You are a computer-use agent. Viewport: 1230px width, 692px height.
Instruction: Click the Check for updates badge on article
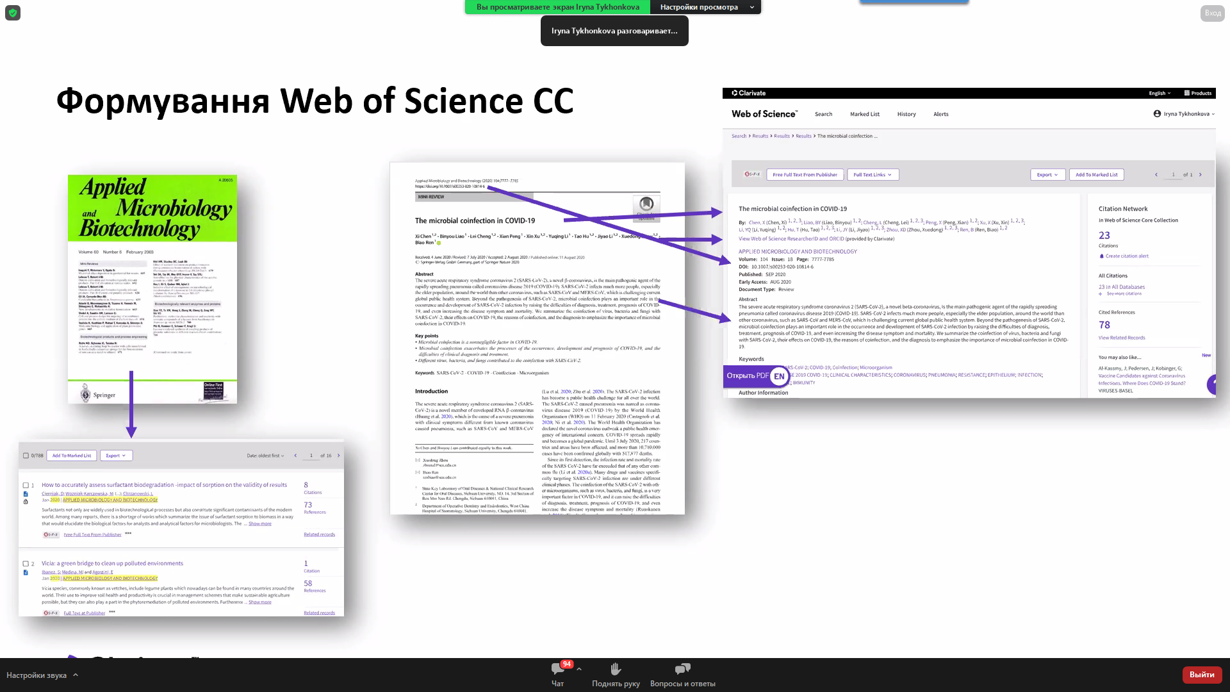click(x=646, y=208)
